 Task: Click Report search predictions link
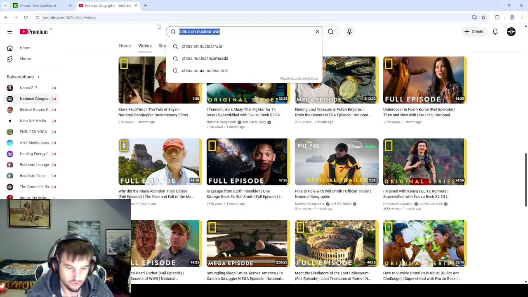click(299, 78)
